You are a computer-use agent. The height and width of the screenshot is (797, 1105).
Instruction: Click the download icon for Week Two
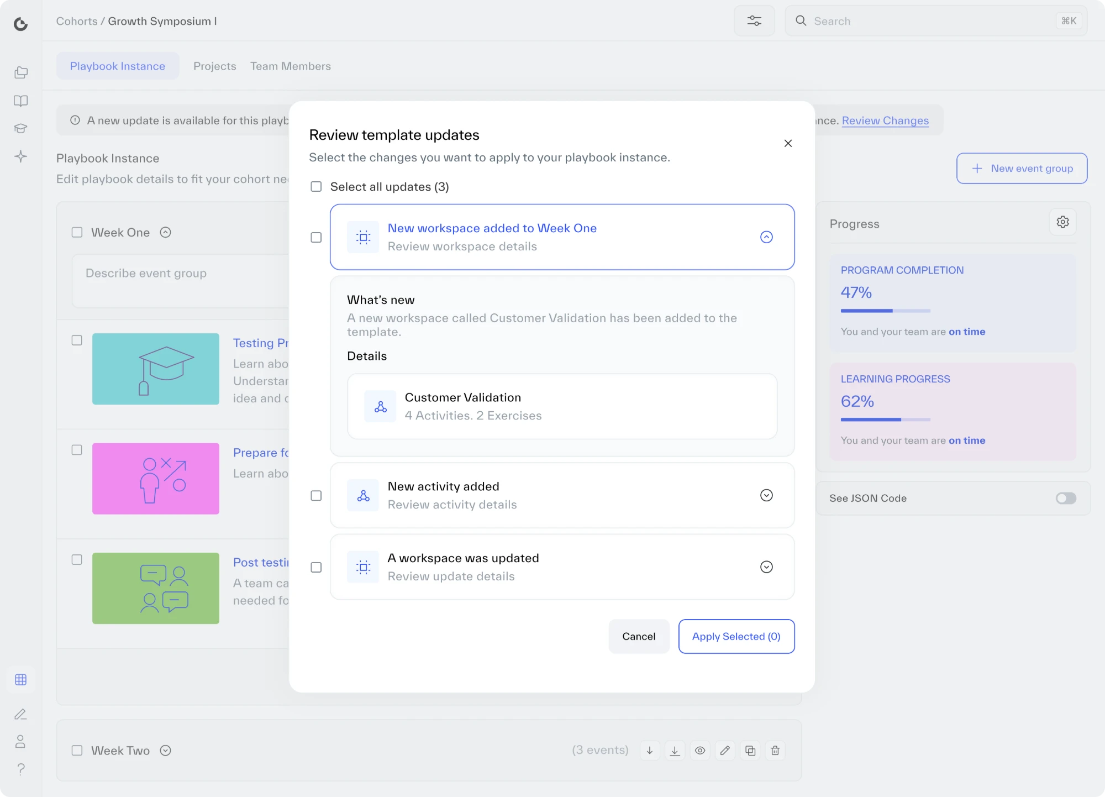pos(675,751)
